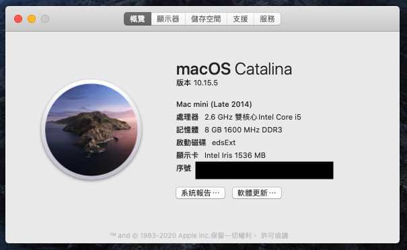Click the 2.6 GHz Intel Core i5 processor value
The width and height of the screenshot is (407, 250).
coord(253,117)
